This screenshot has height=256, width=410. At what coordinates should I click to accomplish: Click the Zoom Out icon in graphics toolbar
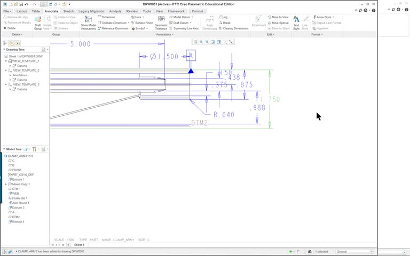click(x=207, y=42)
